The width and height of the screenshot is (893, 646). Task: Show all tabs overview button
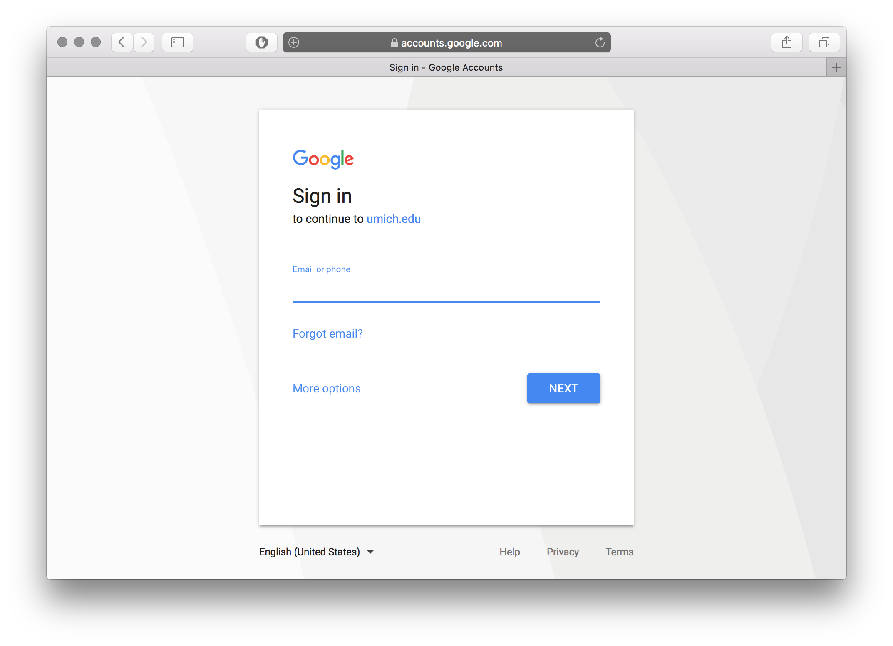click(824, 42)
